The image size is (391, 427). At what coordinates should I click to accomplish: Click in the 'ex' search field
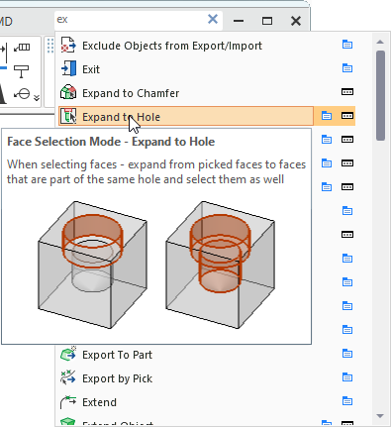coord(131,20)
